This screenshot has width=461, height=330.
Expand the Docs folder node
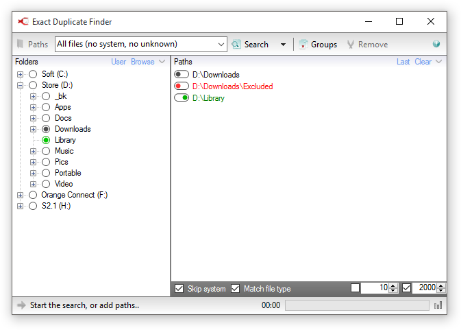click(x=33, y=118)
